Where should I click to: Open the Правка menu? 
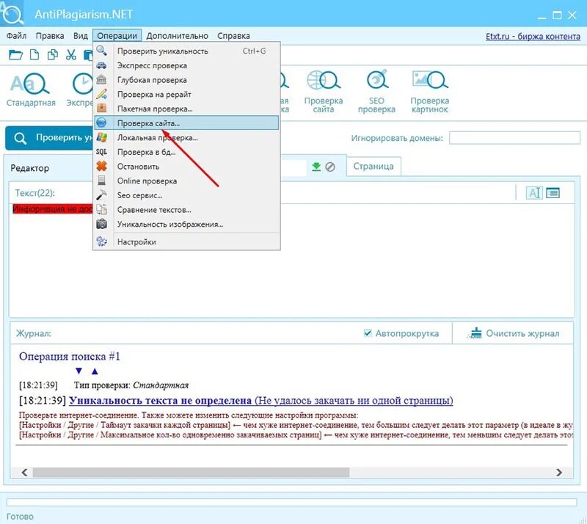(50, 36)
